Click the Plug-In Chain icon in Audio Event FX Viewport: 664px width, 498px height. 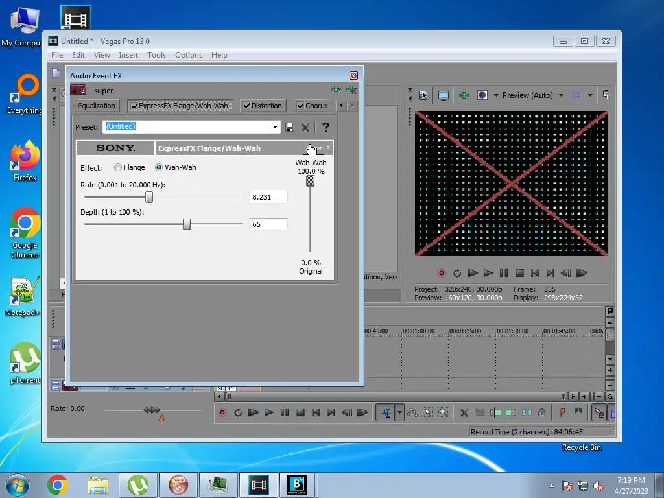point(336,89)
